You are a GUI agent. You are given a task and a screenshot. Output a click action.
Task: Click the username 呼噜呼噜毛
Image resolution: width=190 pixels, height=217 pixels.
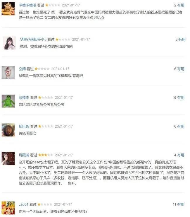click(x=27, y=5)
